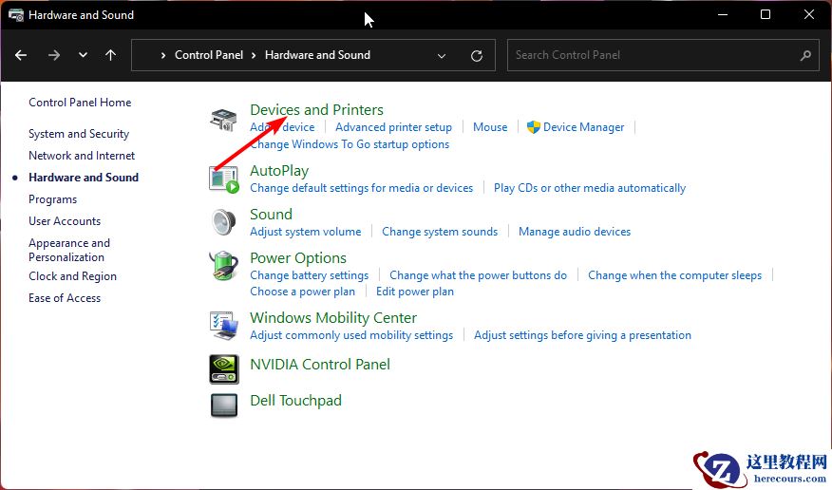The image size is (832, 490).
Task: Go back using the back arrow
Action: [x=21, y=55]
